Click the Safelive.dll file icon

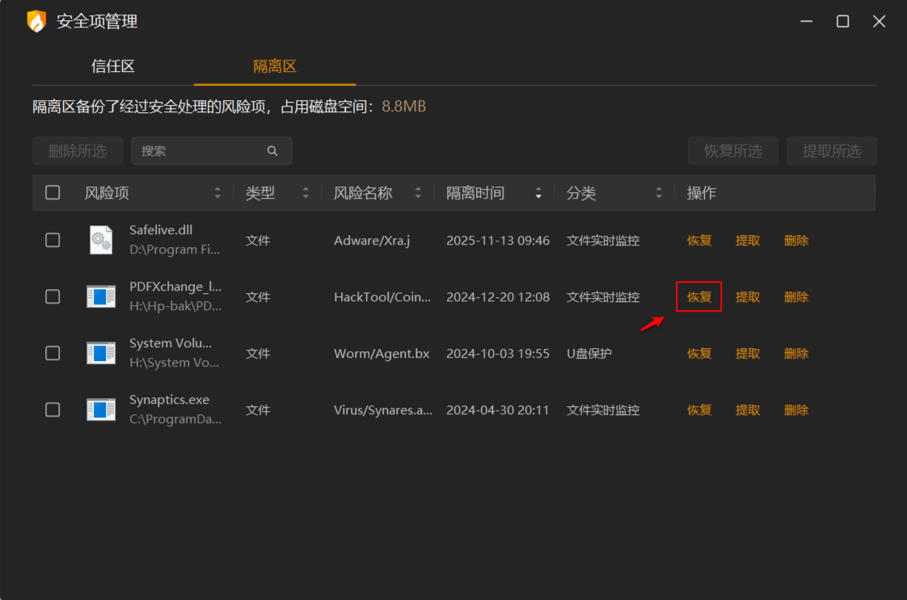click(x=101, y=240)
